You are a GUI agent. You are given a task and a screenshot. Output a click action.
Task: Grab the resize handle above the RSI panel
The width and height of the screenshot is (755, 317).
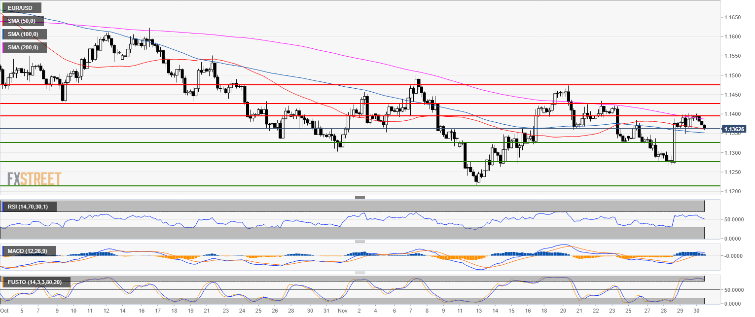click(360, 197)
